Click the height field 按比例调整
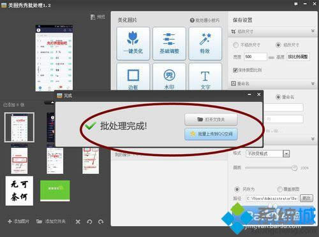 click(298, 57)
